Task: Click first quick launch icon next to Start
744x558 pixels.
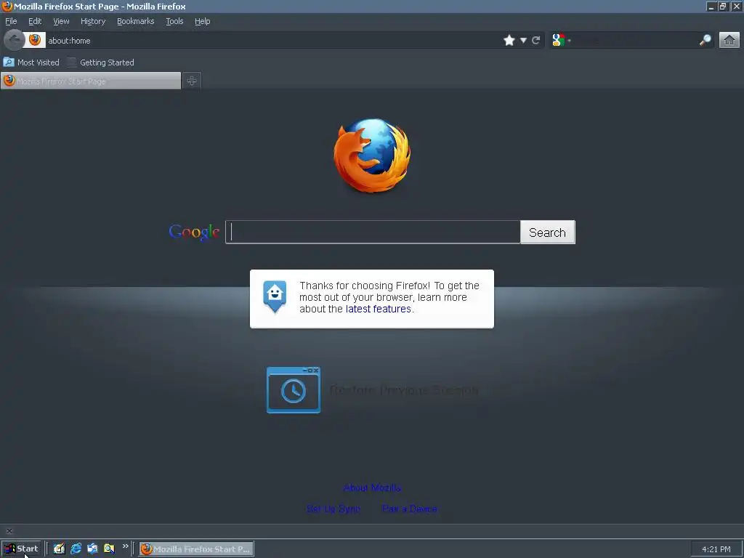Action: click(59, 549)
